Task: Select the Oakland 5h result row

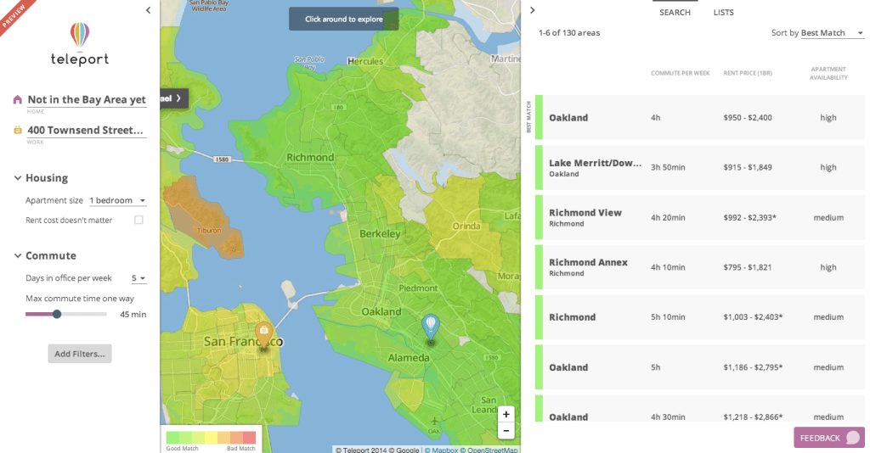Action: point(700,367)
